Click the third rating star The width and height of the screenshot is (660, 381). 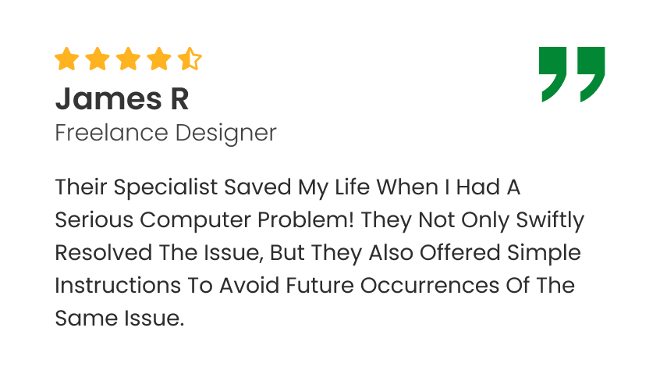click(129, 59)
